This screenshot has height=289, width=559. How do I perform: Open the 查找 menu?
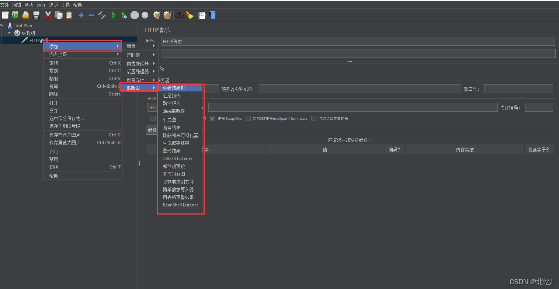[29, 5]
